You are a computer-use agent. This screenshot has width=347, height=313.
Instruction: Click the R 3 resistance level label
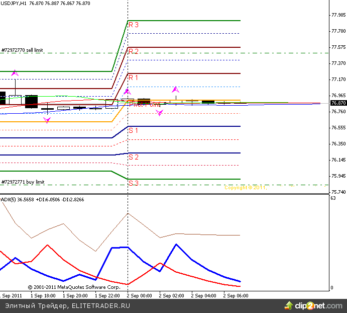(134, 25)
